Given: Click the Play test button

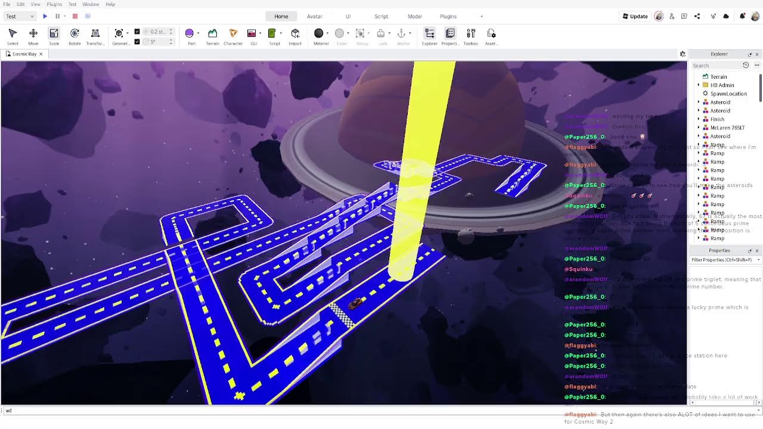Looking at the screenshot, I should [45, 16].
